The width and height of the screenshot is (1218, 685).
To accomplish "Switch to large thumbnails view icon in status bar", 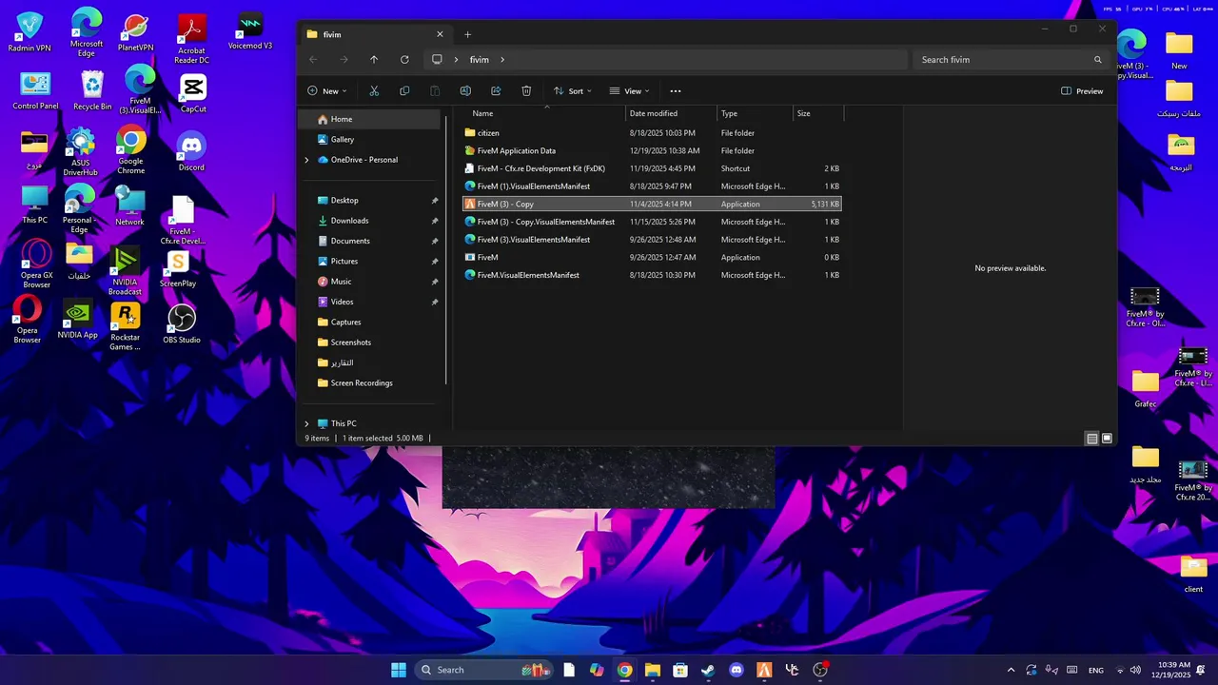I will (x=1107, y=439).
